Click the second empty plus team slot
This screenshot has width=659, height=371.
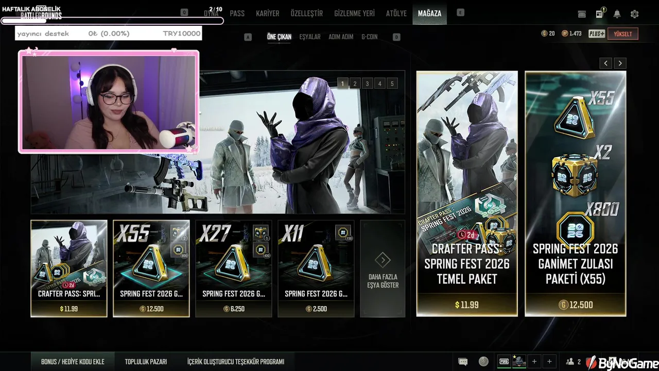tap(549, 362)
